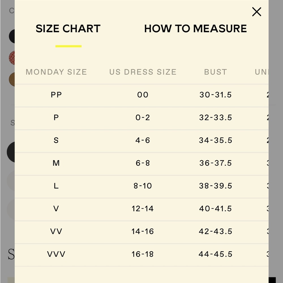Viewport: 283px width, 283px height.
Task: Select the Size Chart tab
Action: click(68, 29)
